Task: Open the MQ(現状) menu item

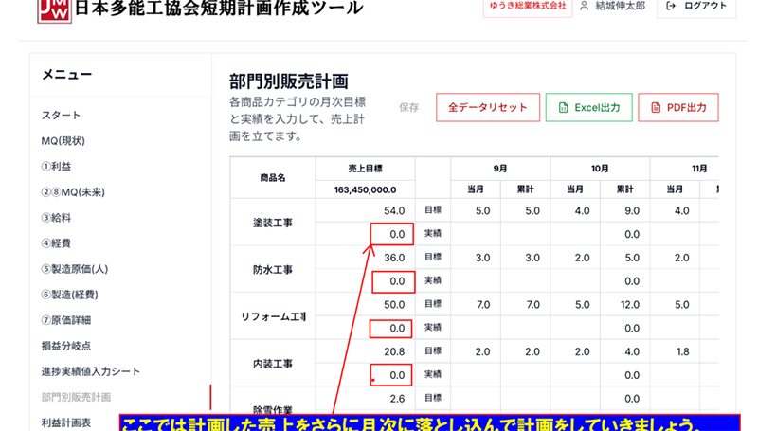Action: [x=63, y=141]
